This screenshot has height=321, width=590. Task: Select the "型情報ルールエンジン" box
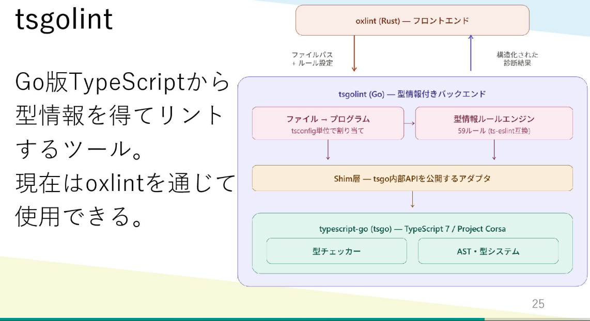tap(494, 123)
